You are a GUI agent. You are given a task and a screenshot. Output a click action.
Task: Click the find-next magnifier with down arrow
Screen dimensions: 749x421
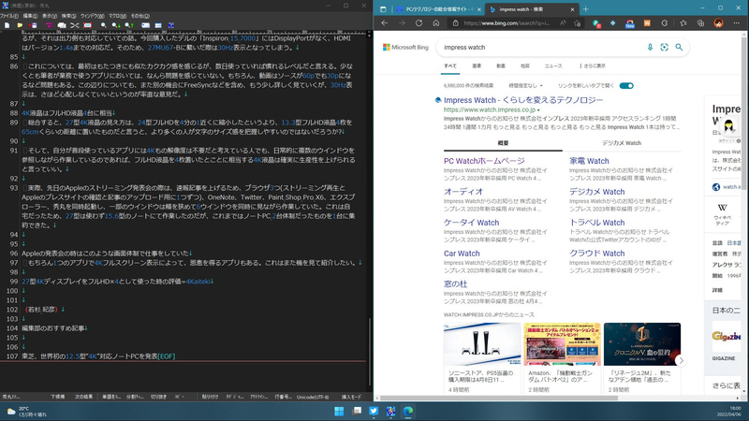point(116,25)
